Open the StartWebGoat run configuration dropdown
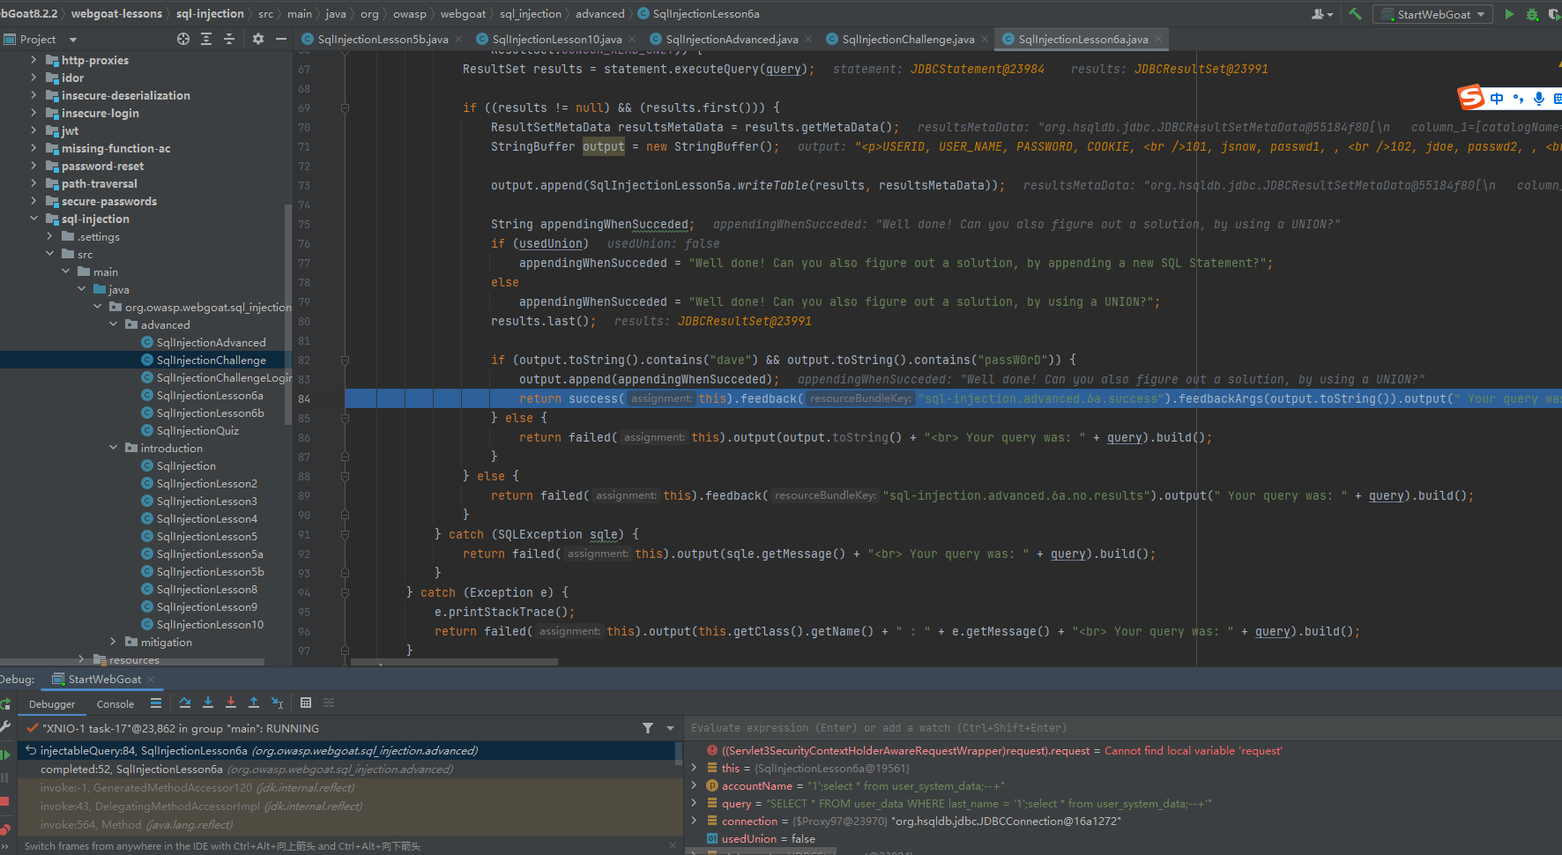 [x=1434, y=14]
